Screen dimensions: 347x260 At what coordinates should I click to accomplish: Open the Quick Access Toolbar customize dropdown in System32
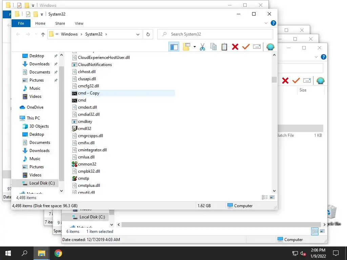point(42,15)
